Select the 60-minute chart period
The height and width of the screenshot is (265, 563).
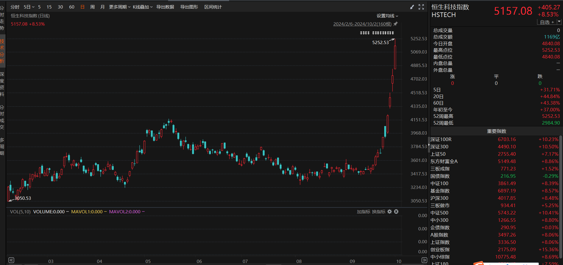pos(72,7)
